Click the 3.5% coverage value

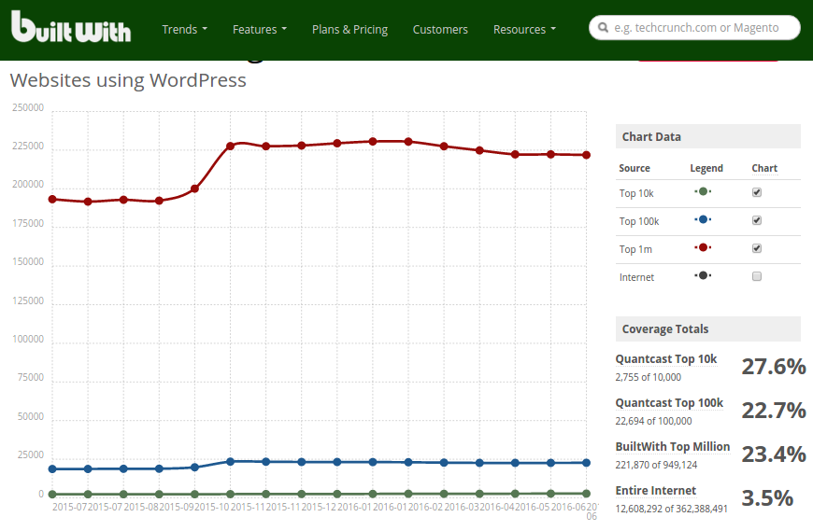(x=767, y=498)
